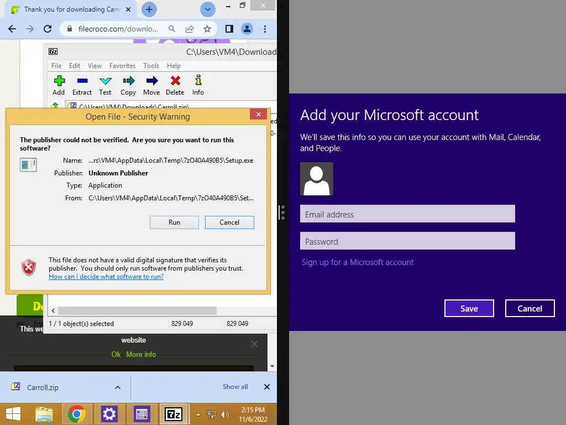Image resolution: width=566 pixels, height=425 pixels.
Task: Open a new Chrome tab
Action: point(149,9)
